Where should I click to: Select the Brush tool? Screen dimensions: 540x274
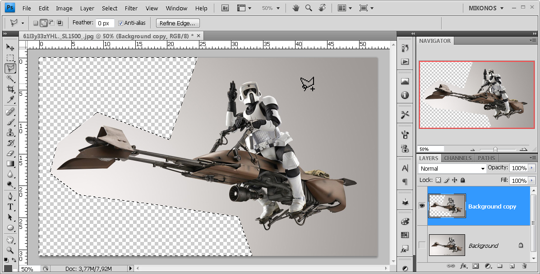[x=10, y=122]
